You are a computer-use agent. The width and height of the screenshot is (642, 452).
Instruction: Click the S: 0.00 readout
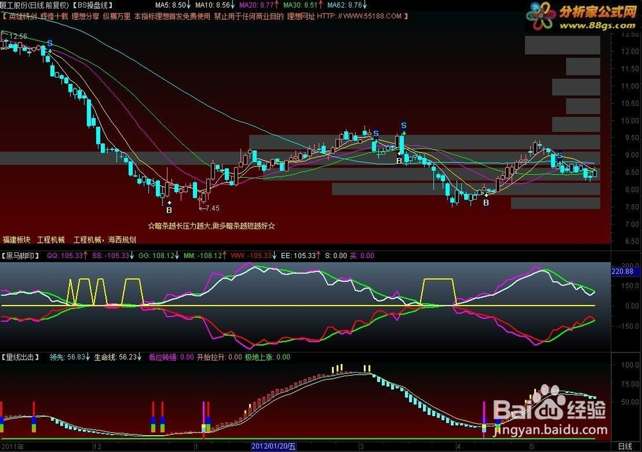[336, 256]
